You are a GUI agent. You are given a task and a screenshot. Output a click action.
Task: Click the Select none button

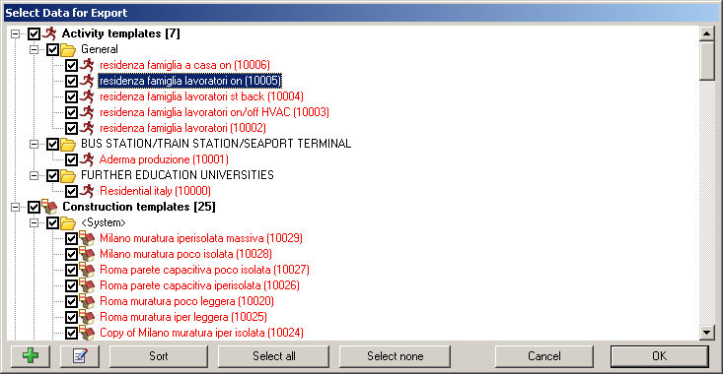pyautogui.click(x=396, y=356)
